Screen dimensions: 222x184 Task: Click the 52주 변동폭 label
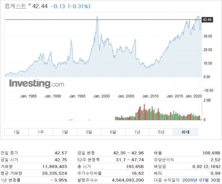[x=88, y=160]
